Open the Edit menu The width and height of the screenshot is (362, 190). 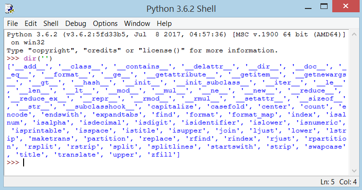(31, 24)
